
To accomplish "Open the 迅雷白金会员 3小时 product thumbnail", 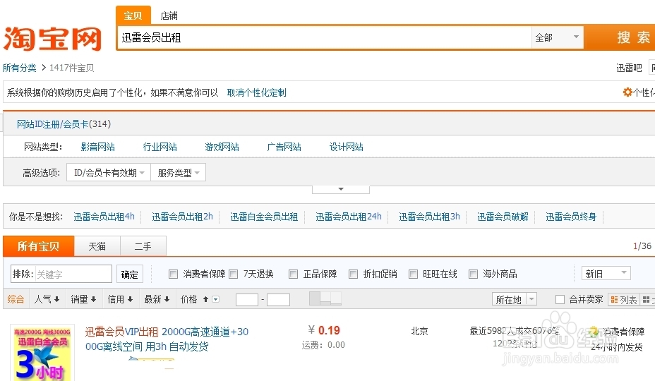I will [x=42, y=353].
